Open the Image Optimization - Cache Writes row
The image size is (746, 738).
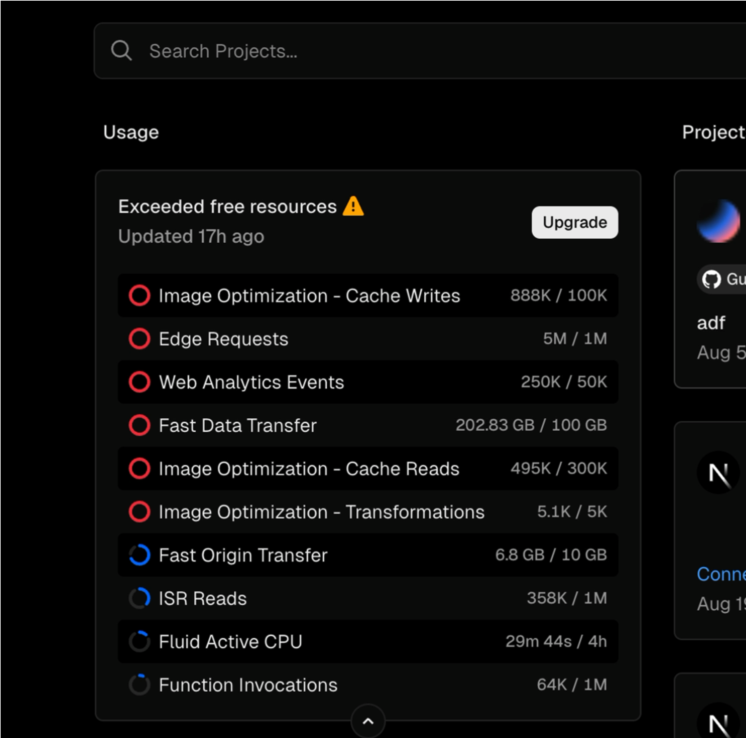[x=368, y=296]
